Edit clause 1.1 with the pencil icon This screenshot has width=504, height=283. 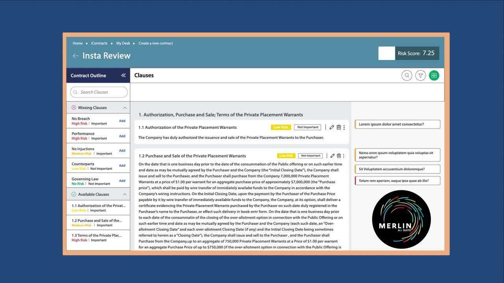coord(332,127)
